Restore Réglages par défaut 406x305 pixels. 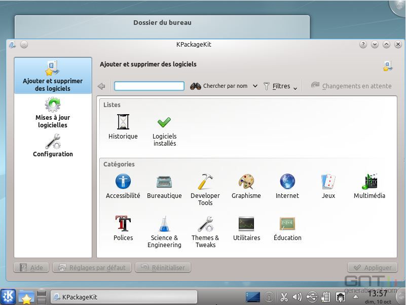(92, 267)
